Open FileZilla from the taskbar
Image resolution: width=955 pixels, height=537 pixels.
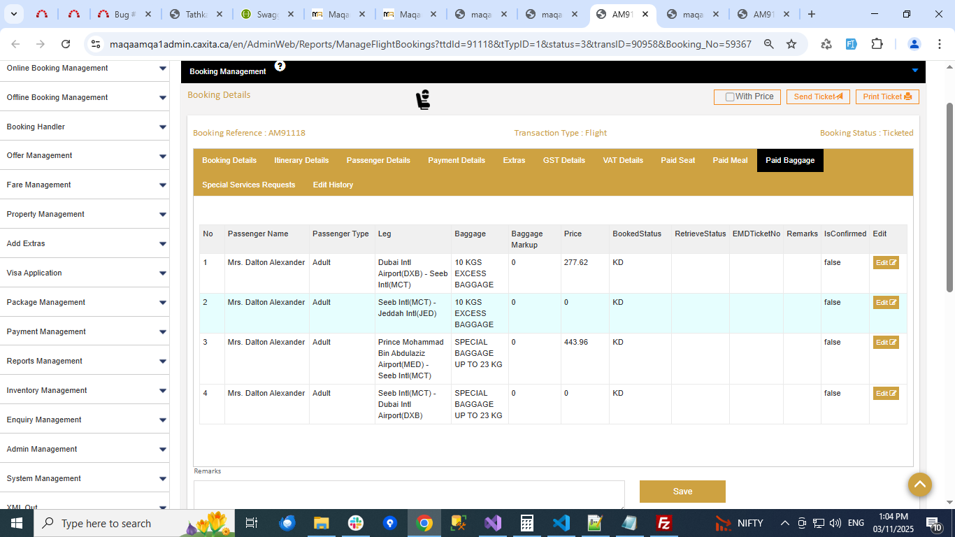(664, 523)
